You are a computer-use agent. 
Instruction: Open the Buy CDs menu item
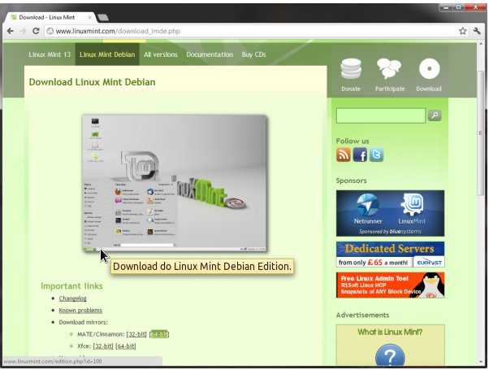pyautogui.click(x=254, y=54)
